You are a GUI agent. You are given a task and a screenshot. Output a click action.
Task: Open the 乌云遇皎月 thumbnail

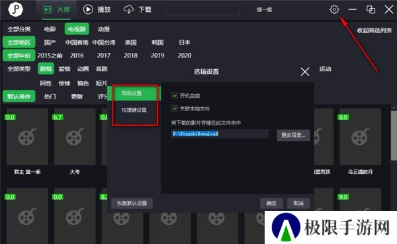tap(361, 137)
